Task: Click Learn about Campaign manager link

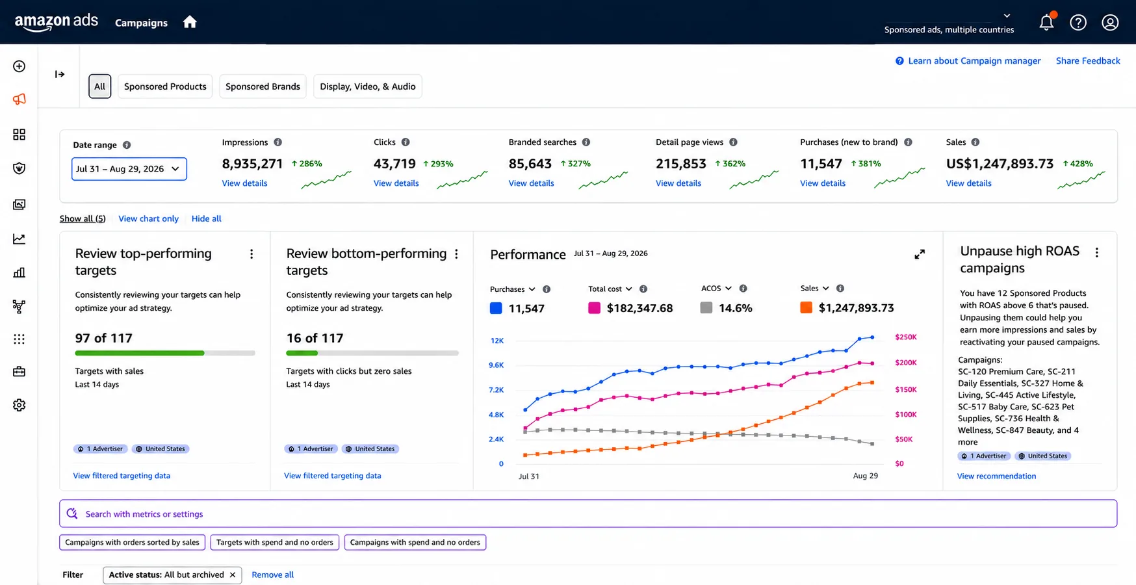Action: (x=974, y=61)
